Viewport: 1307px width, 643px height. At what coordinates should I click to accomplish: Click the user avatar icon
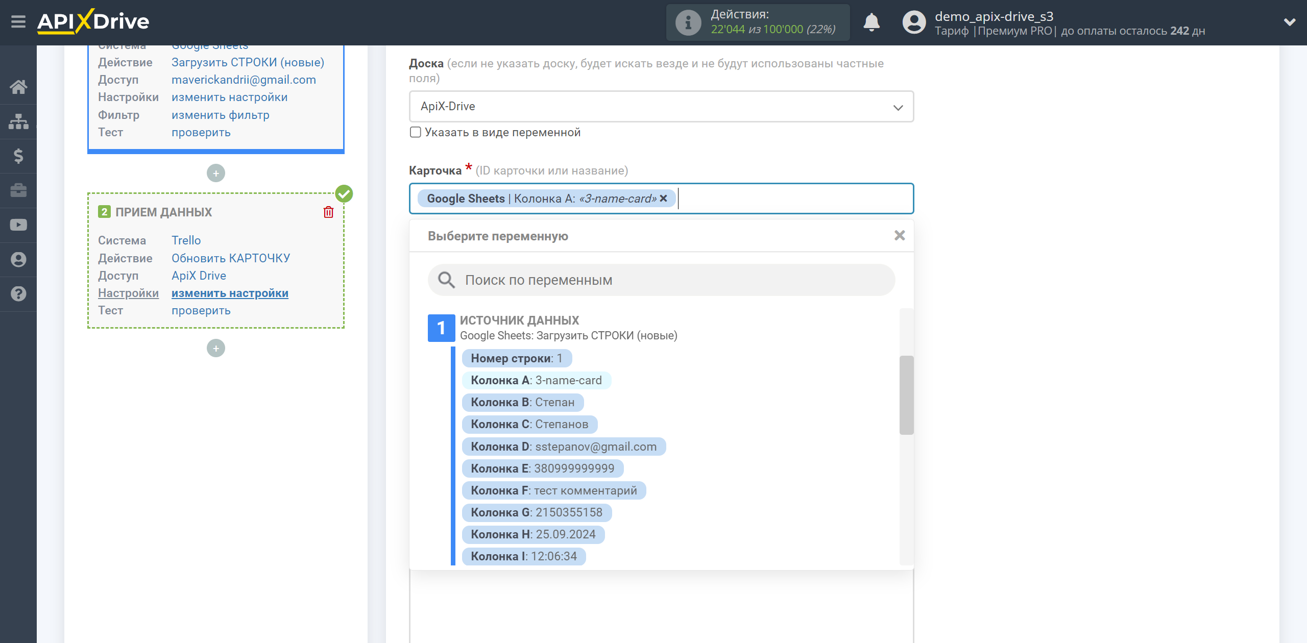[914, 22]
